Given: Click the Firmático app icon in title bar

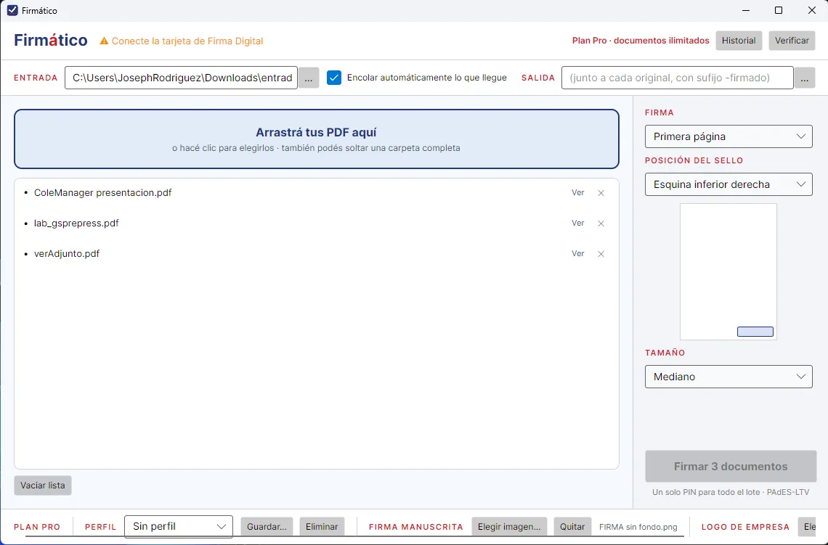Looking at the screenshot, I should [x=12, y=11].
